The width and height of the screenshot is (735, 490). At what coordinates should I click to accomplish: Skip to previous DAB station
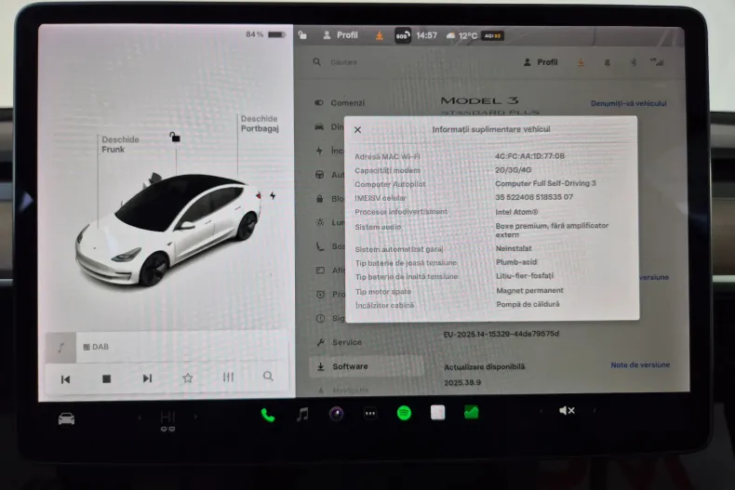pos(65,379)
